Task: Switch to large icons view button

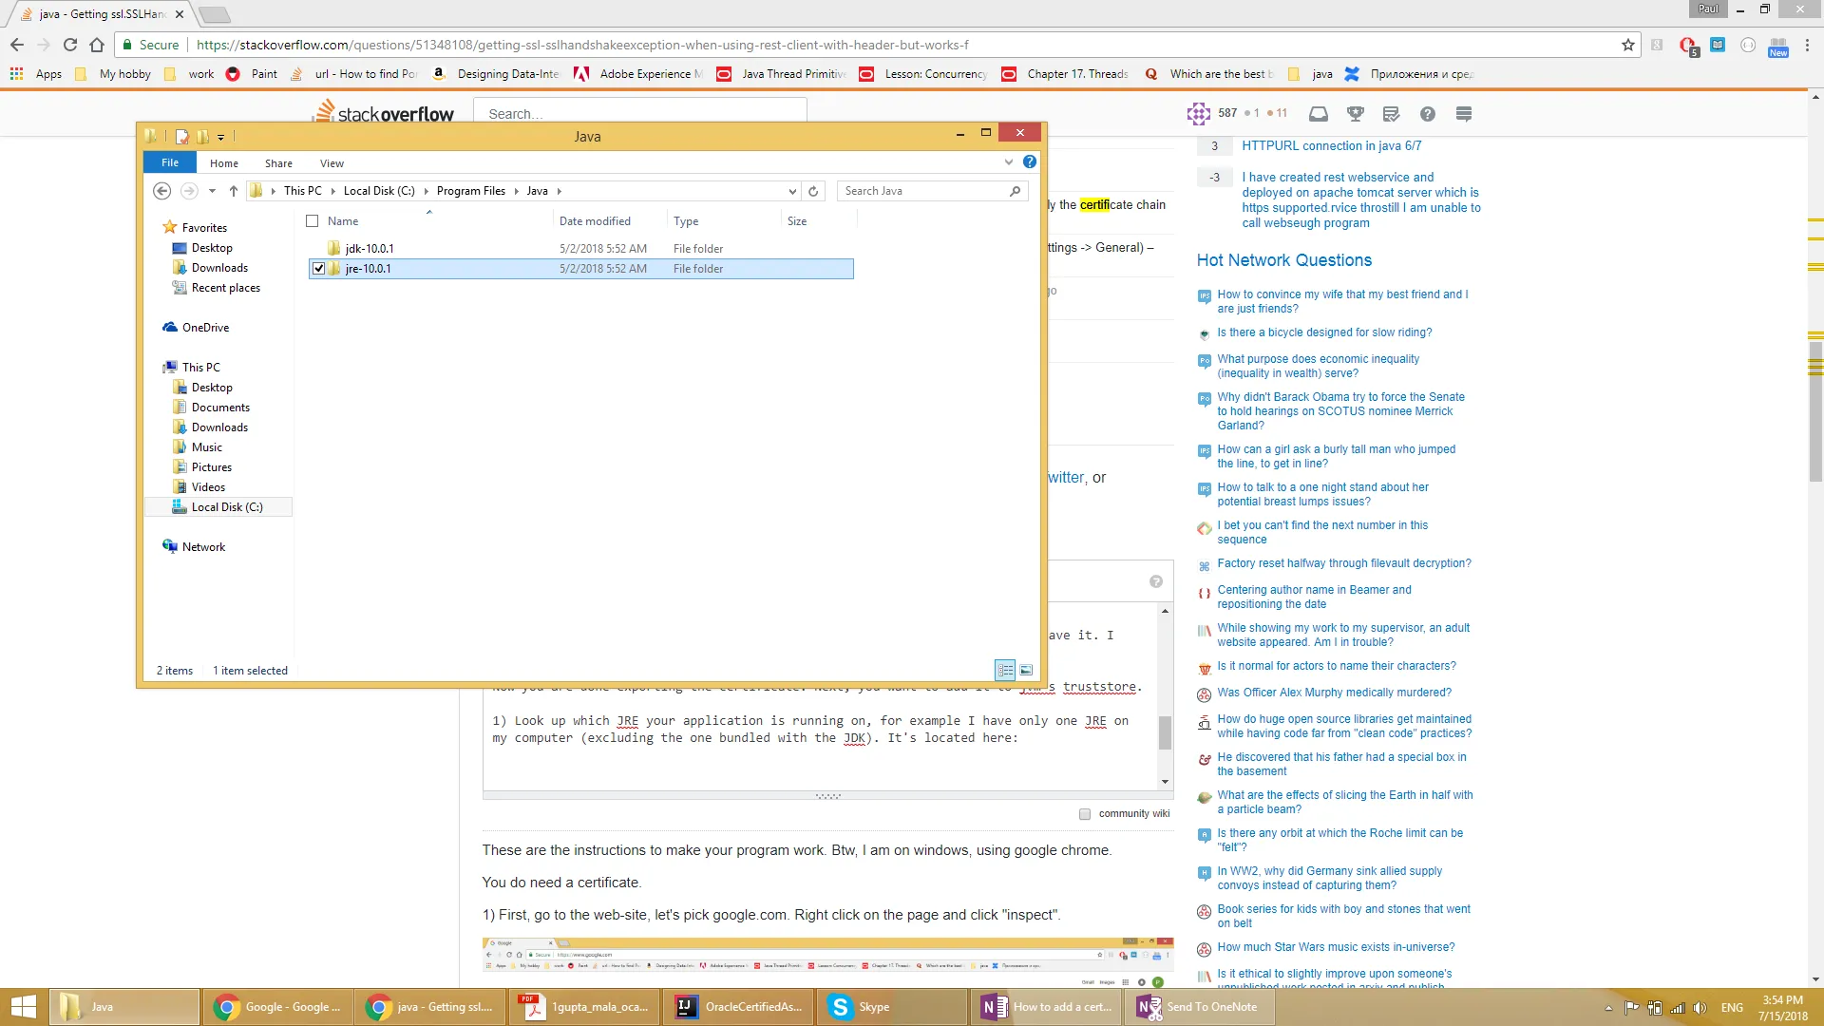Action: (1026, 671)
